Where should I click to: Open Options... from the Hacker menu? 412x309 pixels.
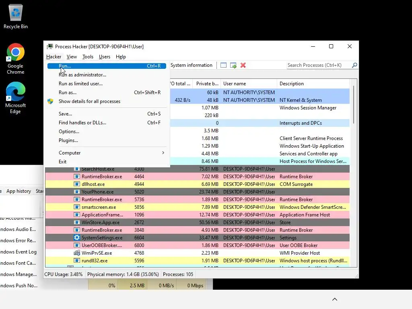(x=107, y=132)
